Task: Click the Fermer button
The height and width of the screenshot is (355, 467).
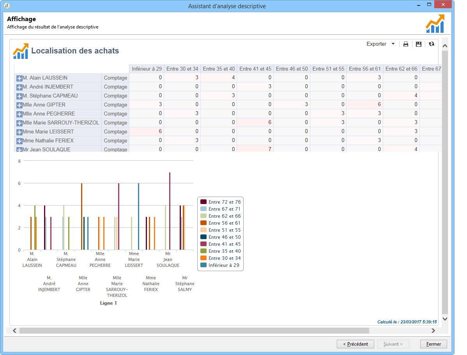Action: pyautogui.click(x=433, y=344)
